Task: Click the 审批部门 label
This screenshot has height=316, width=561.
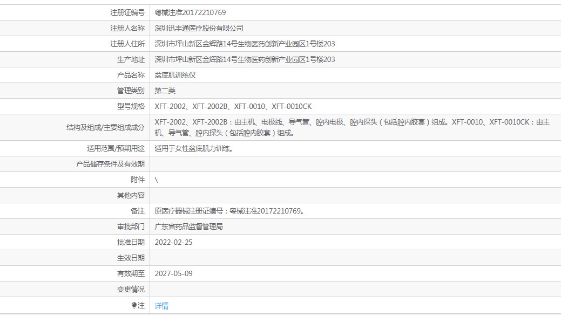Action: point(131,226)
